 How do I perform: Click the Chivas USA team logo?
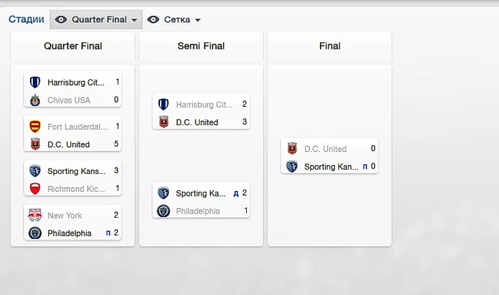pos(35,100)
